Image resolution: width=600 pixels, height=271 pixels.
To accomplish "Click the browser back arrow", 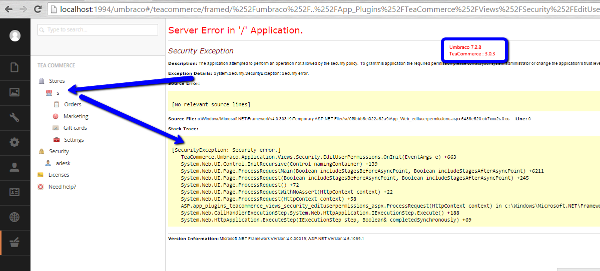I will coord(9,9).
